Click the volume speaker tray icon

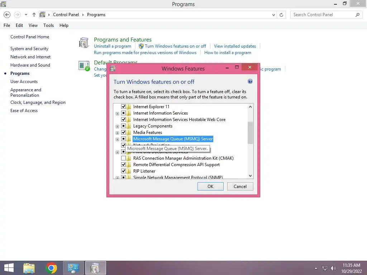(333, 268)
